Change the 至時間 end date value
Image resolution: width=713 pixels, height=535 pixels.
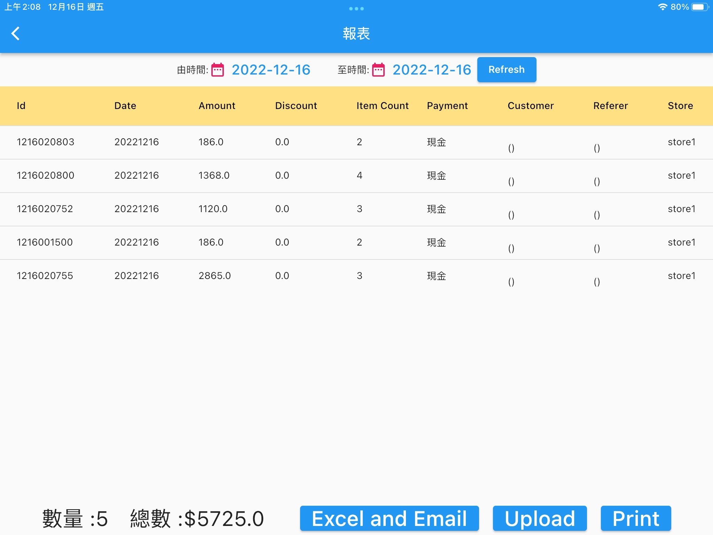pyautogui.click(x=432, y=70)
